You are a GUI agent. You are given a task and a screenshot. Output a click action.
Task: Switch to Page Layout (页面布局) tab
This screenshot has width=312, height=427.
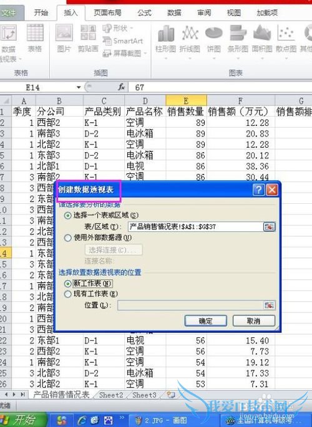(107, 12)
